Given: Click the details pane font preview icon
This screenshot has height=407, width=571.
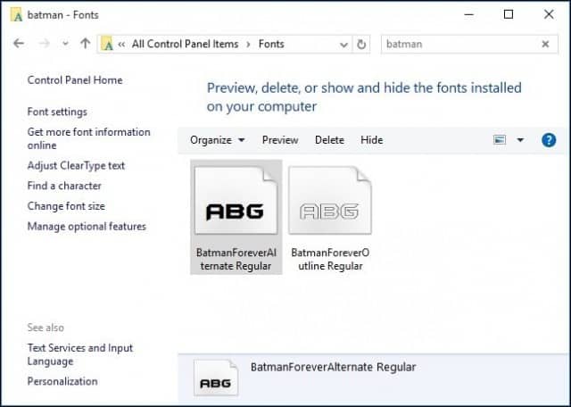Looking at the screenshot, I should (216, 378).
